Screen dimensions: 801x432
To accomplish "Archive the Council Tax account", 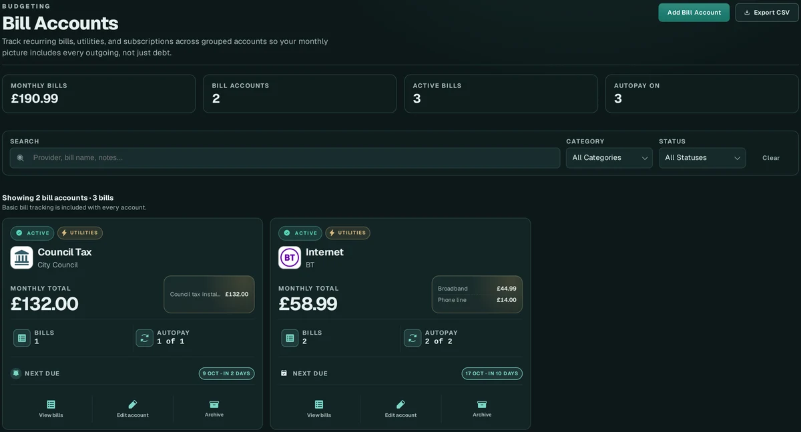I will [214, 409].
